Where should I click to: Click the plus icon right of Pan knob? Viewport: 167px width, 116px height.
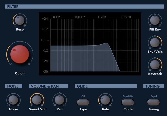(x=65, y=105)
